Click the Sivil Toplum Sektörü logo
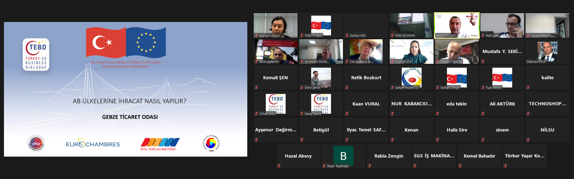The image size is (574, 179). 160,144
